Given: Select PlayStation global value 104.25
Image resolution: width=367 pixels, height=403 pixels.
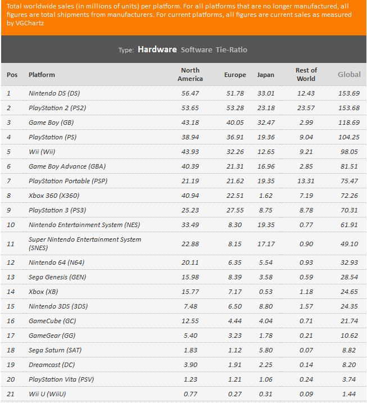Looking at the screenshot, I should (x=349, y=137).
